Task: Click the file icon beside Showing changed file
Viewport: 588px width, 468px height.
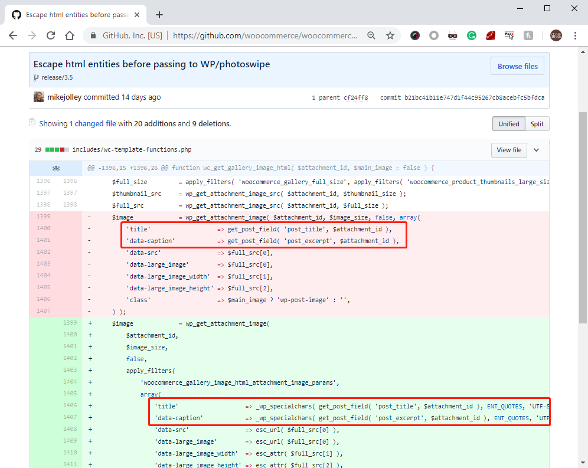Action: (x=32, y=123)
